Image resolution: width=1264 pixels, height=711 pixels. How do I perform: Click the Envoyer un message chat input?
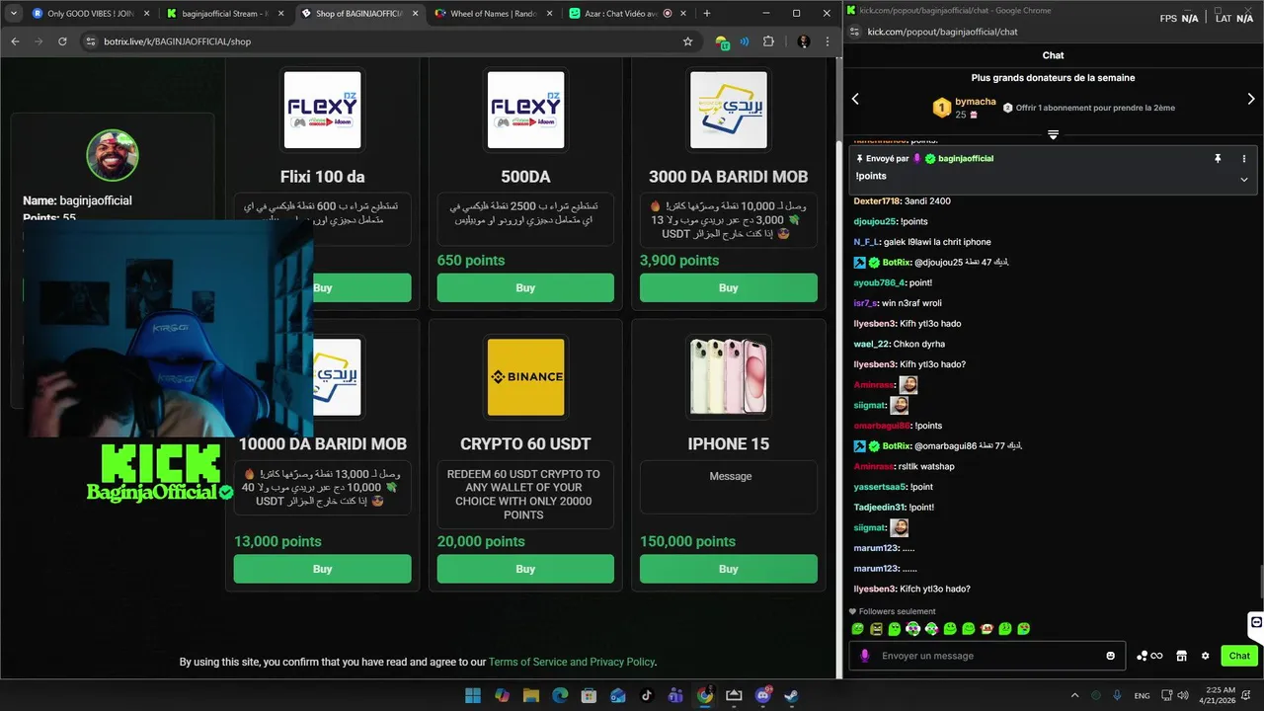pos(987,656)
